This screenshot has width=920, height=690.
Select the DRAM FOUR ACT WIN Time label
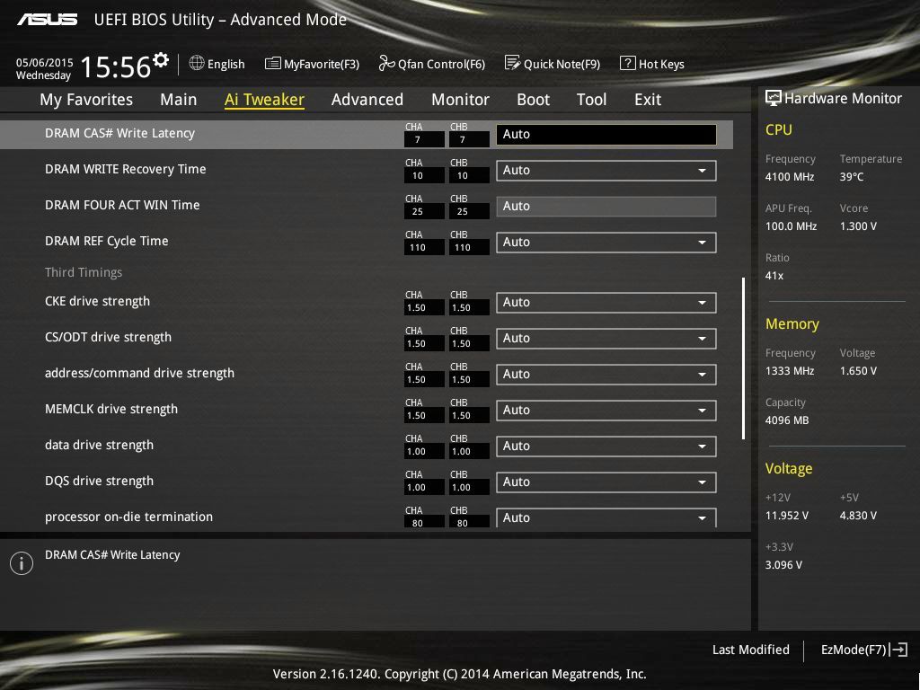pyautogui.click(x=122, y=206)
